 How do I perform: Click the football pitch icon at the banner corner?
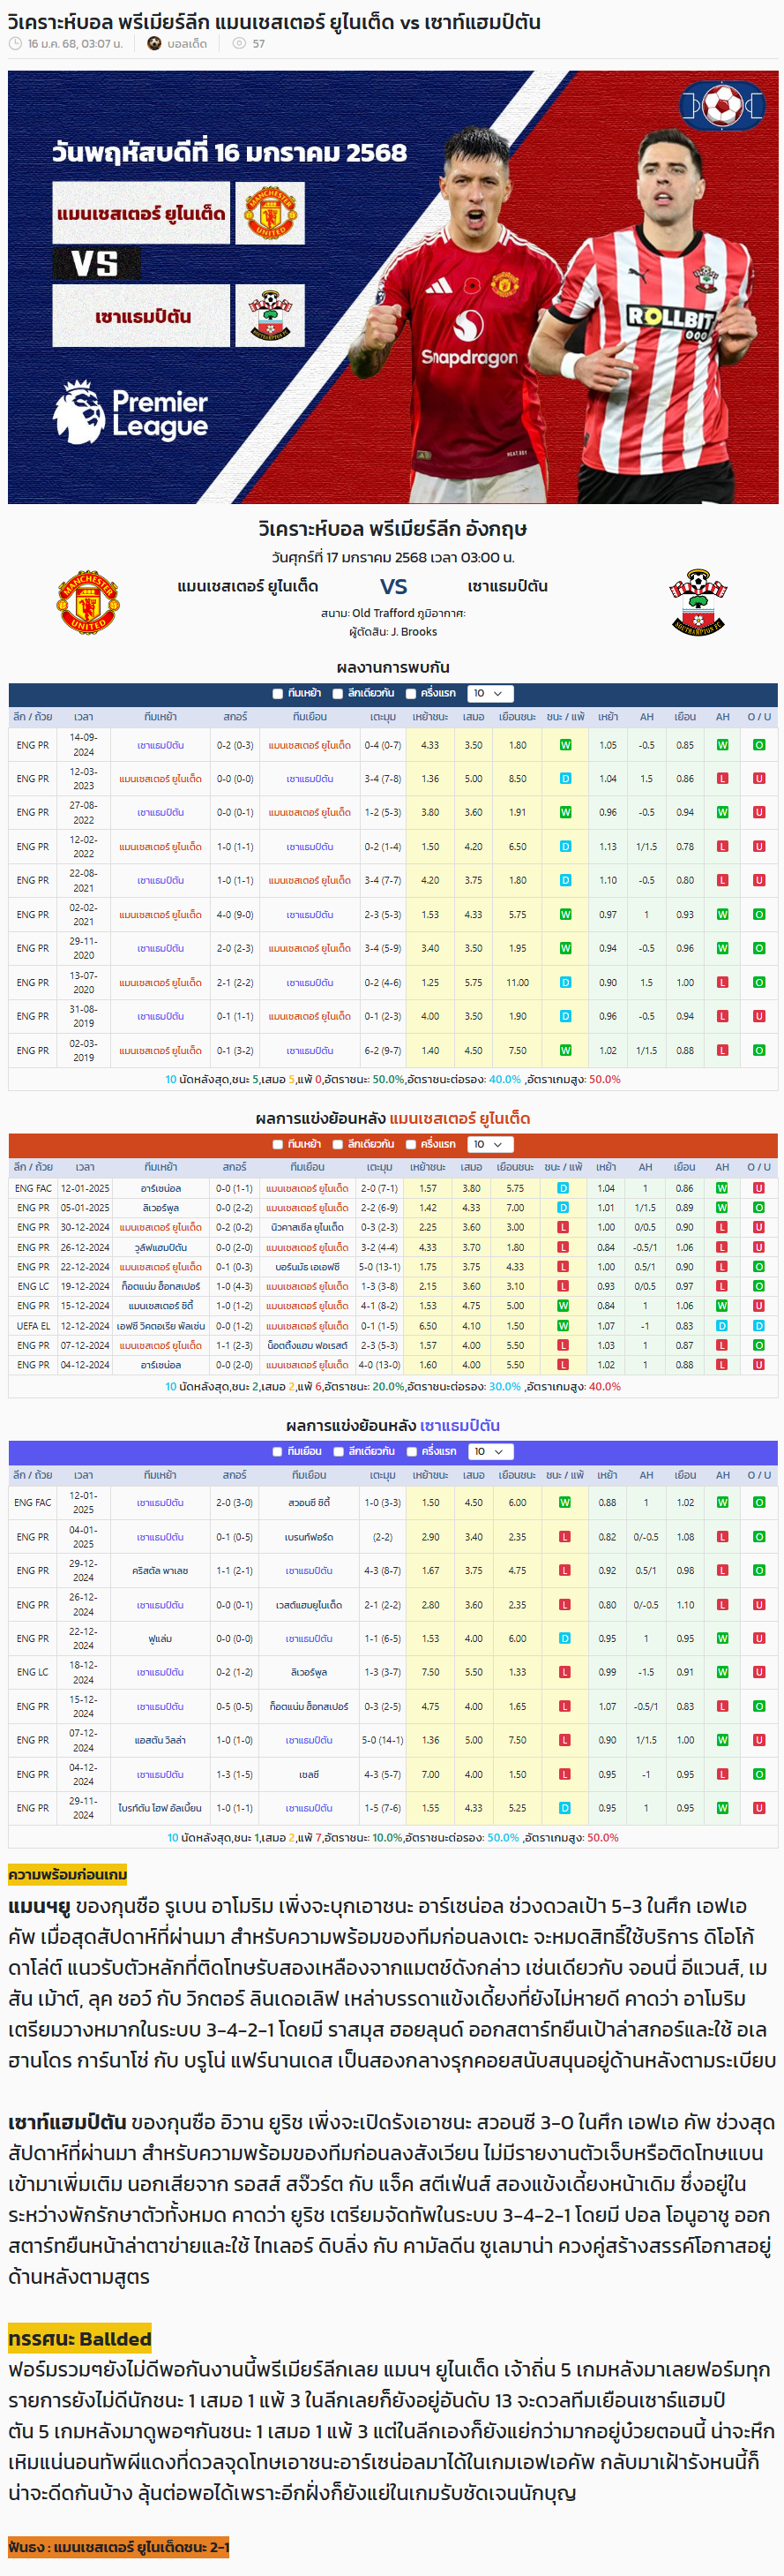point(722,104)
